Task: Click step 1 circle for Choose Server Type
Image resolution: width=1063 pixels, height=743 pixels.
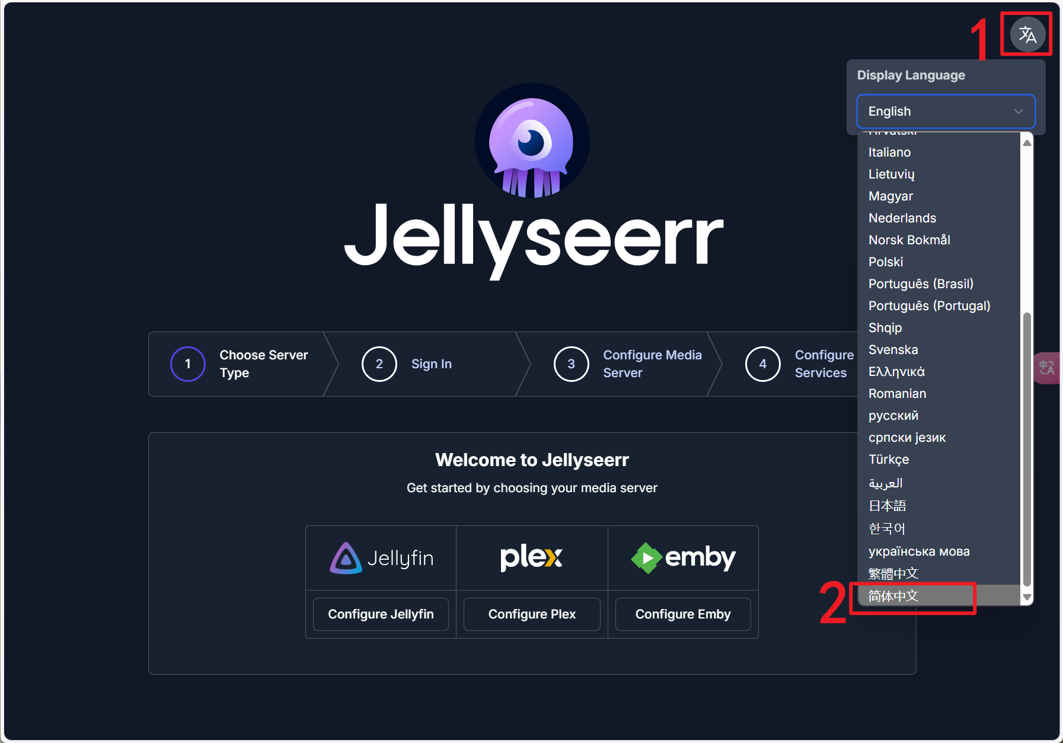Action: point(188,364)
